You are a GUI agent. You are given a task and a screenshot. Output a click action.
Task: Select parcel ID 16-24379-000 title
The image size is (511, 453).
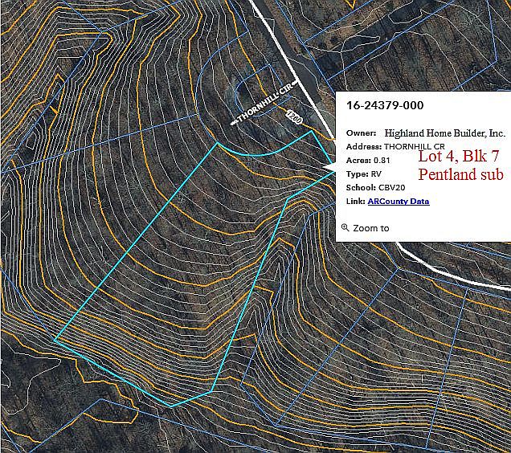click(385, 105)
